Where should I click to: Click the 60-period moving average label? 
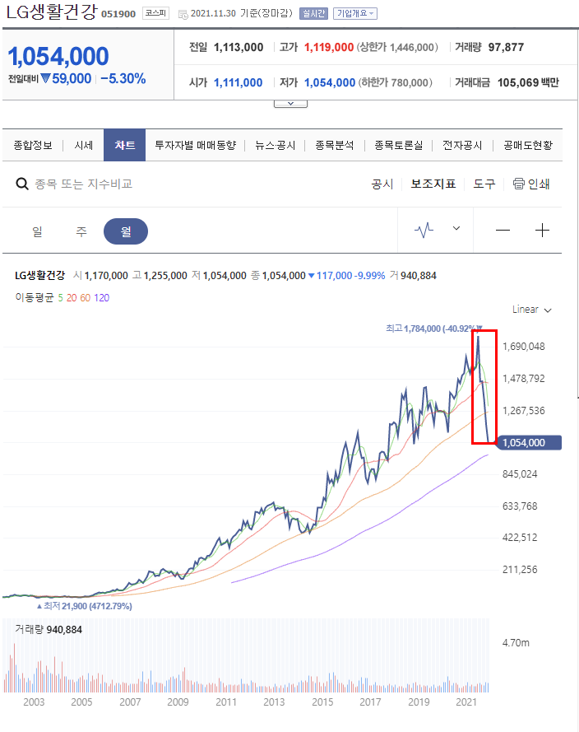coord(85,298)
